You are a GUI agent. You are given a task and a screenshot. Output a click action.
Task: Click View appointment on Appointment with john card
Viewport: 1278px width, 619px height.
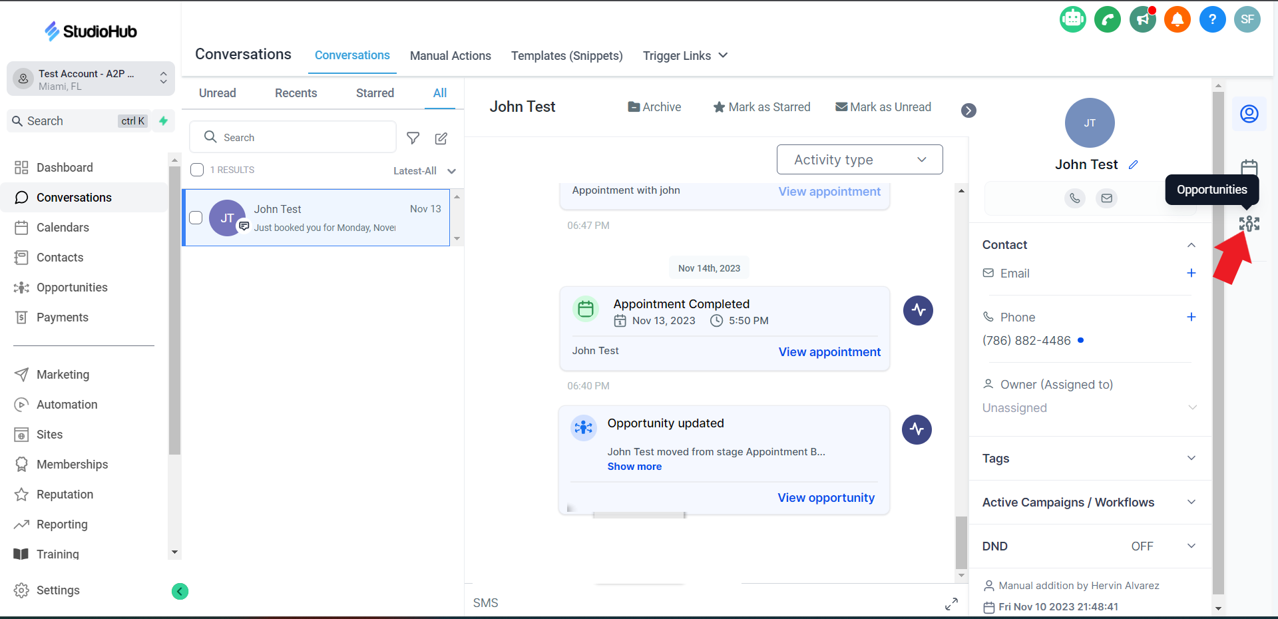(829, 192)
